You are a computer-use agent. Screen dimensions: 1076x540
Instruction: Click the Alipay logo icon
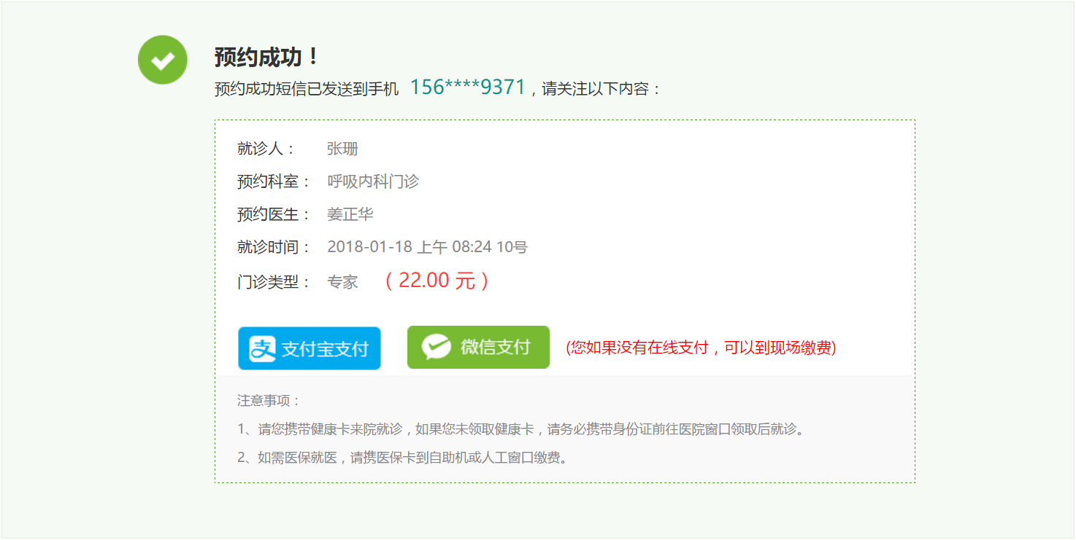click(262, 349)
